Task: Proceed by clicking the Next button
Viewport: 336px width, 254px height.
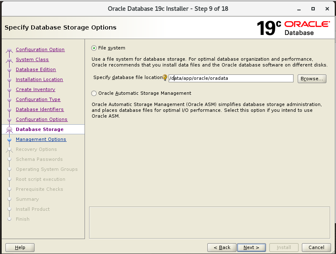Action: (251, 247)
